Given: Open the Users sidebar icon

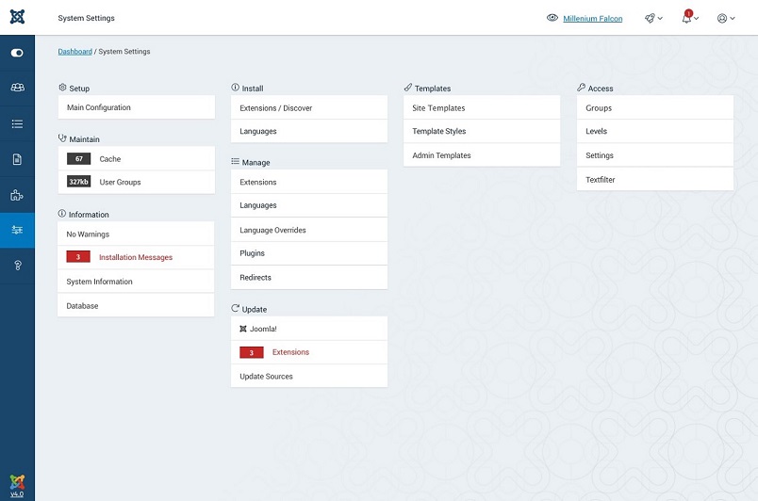Looking at the screenshot, I should pyautogui.click(x=17, y=89).
